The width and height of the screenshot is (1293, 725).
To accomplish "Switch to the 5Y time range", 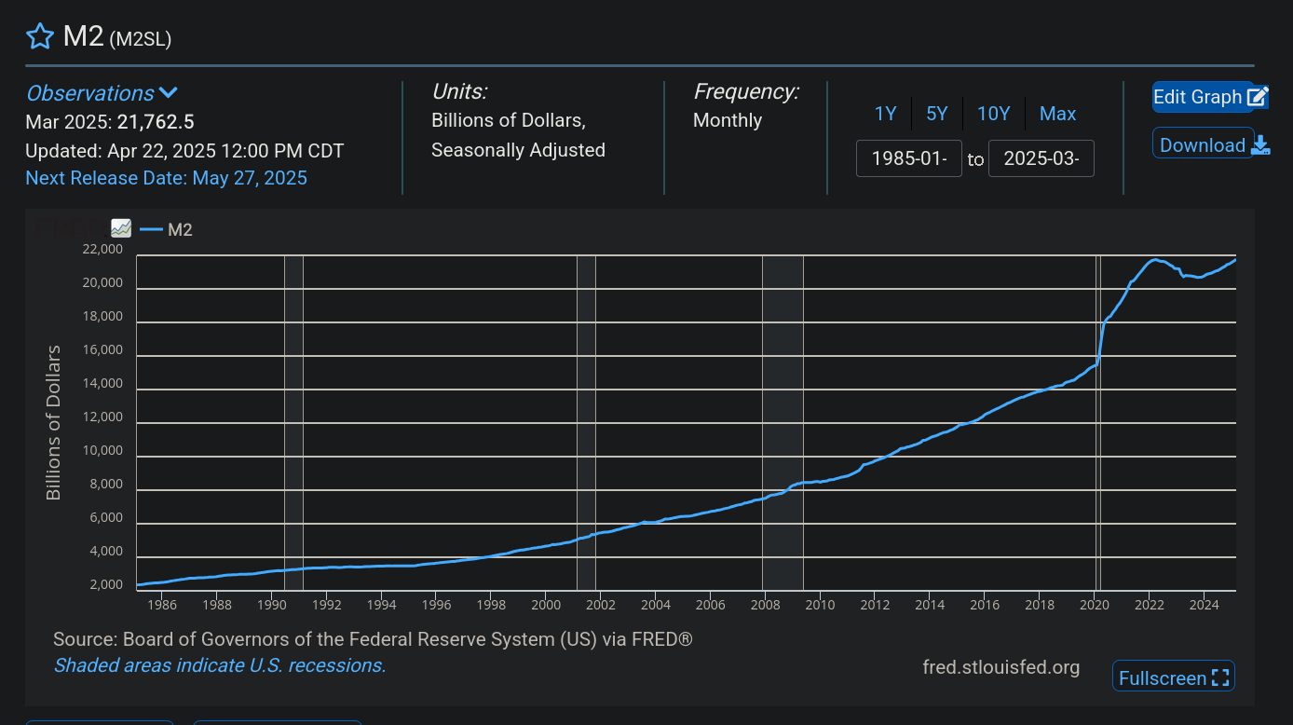I will point(936,114).
